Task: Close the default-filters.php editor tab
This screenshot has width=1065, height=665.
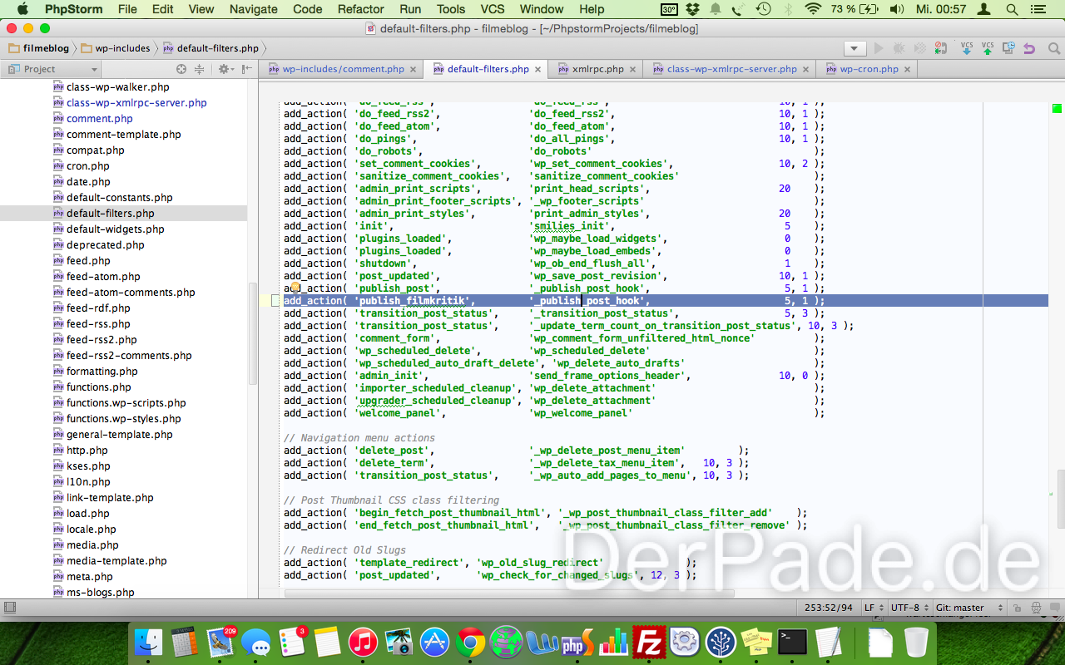Action: coord(538,70)
